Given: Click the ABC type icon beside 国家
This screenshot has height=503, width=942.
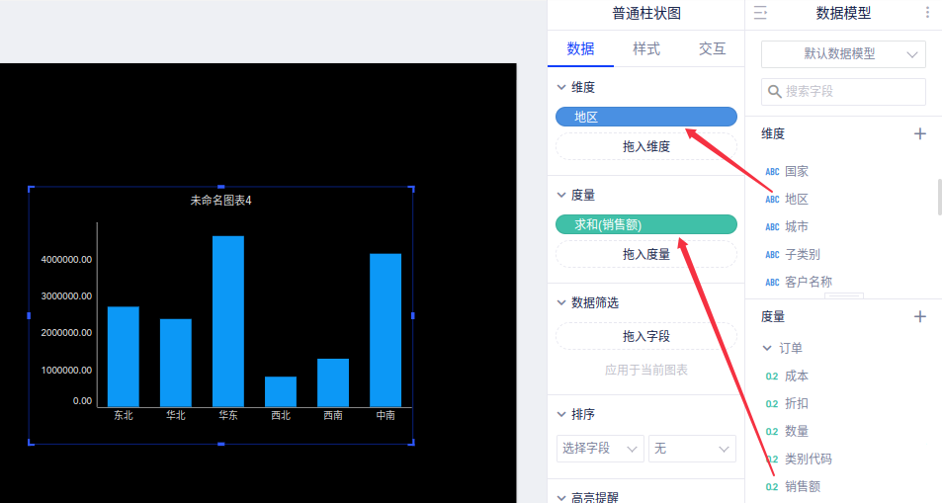Looking at the screenshot, I should pyautogui.click(x=772, y=171).
